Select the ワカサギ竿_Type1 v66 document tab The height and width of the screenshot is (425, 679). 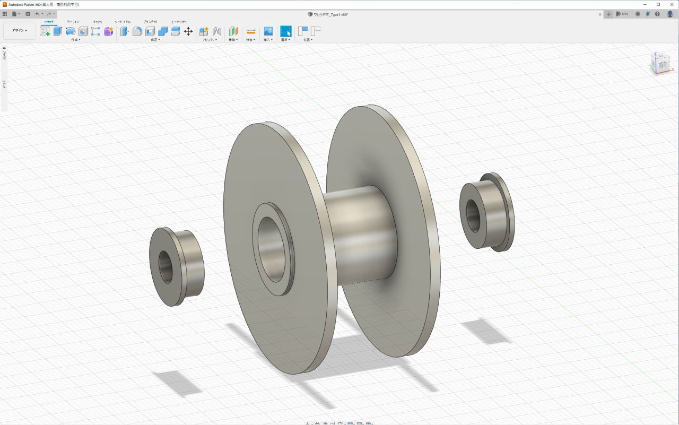pos(328,14)
